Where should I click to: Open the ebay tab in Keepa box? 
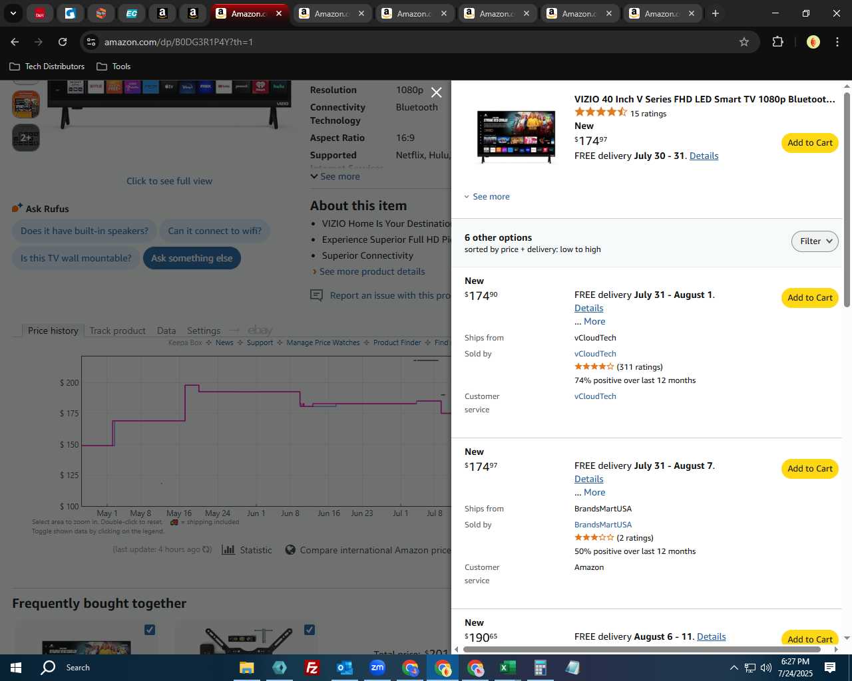coord(260,331)
